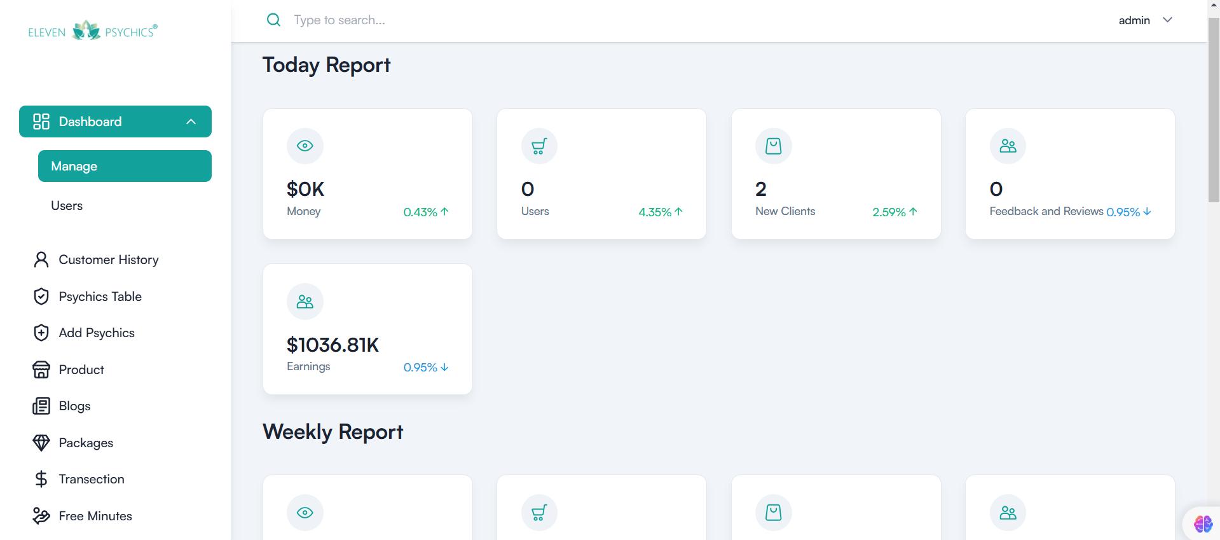This screenshot has height=540, width=1220.
Task: Open the Transection page
Action: (x=92, y=479)
